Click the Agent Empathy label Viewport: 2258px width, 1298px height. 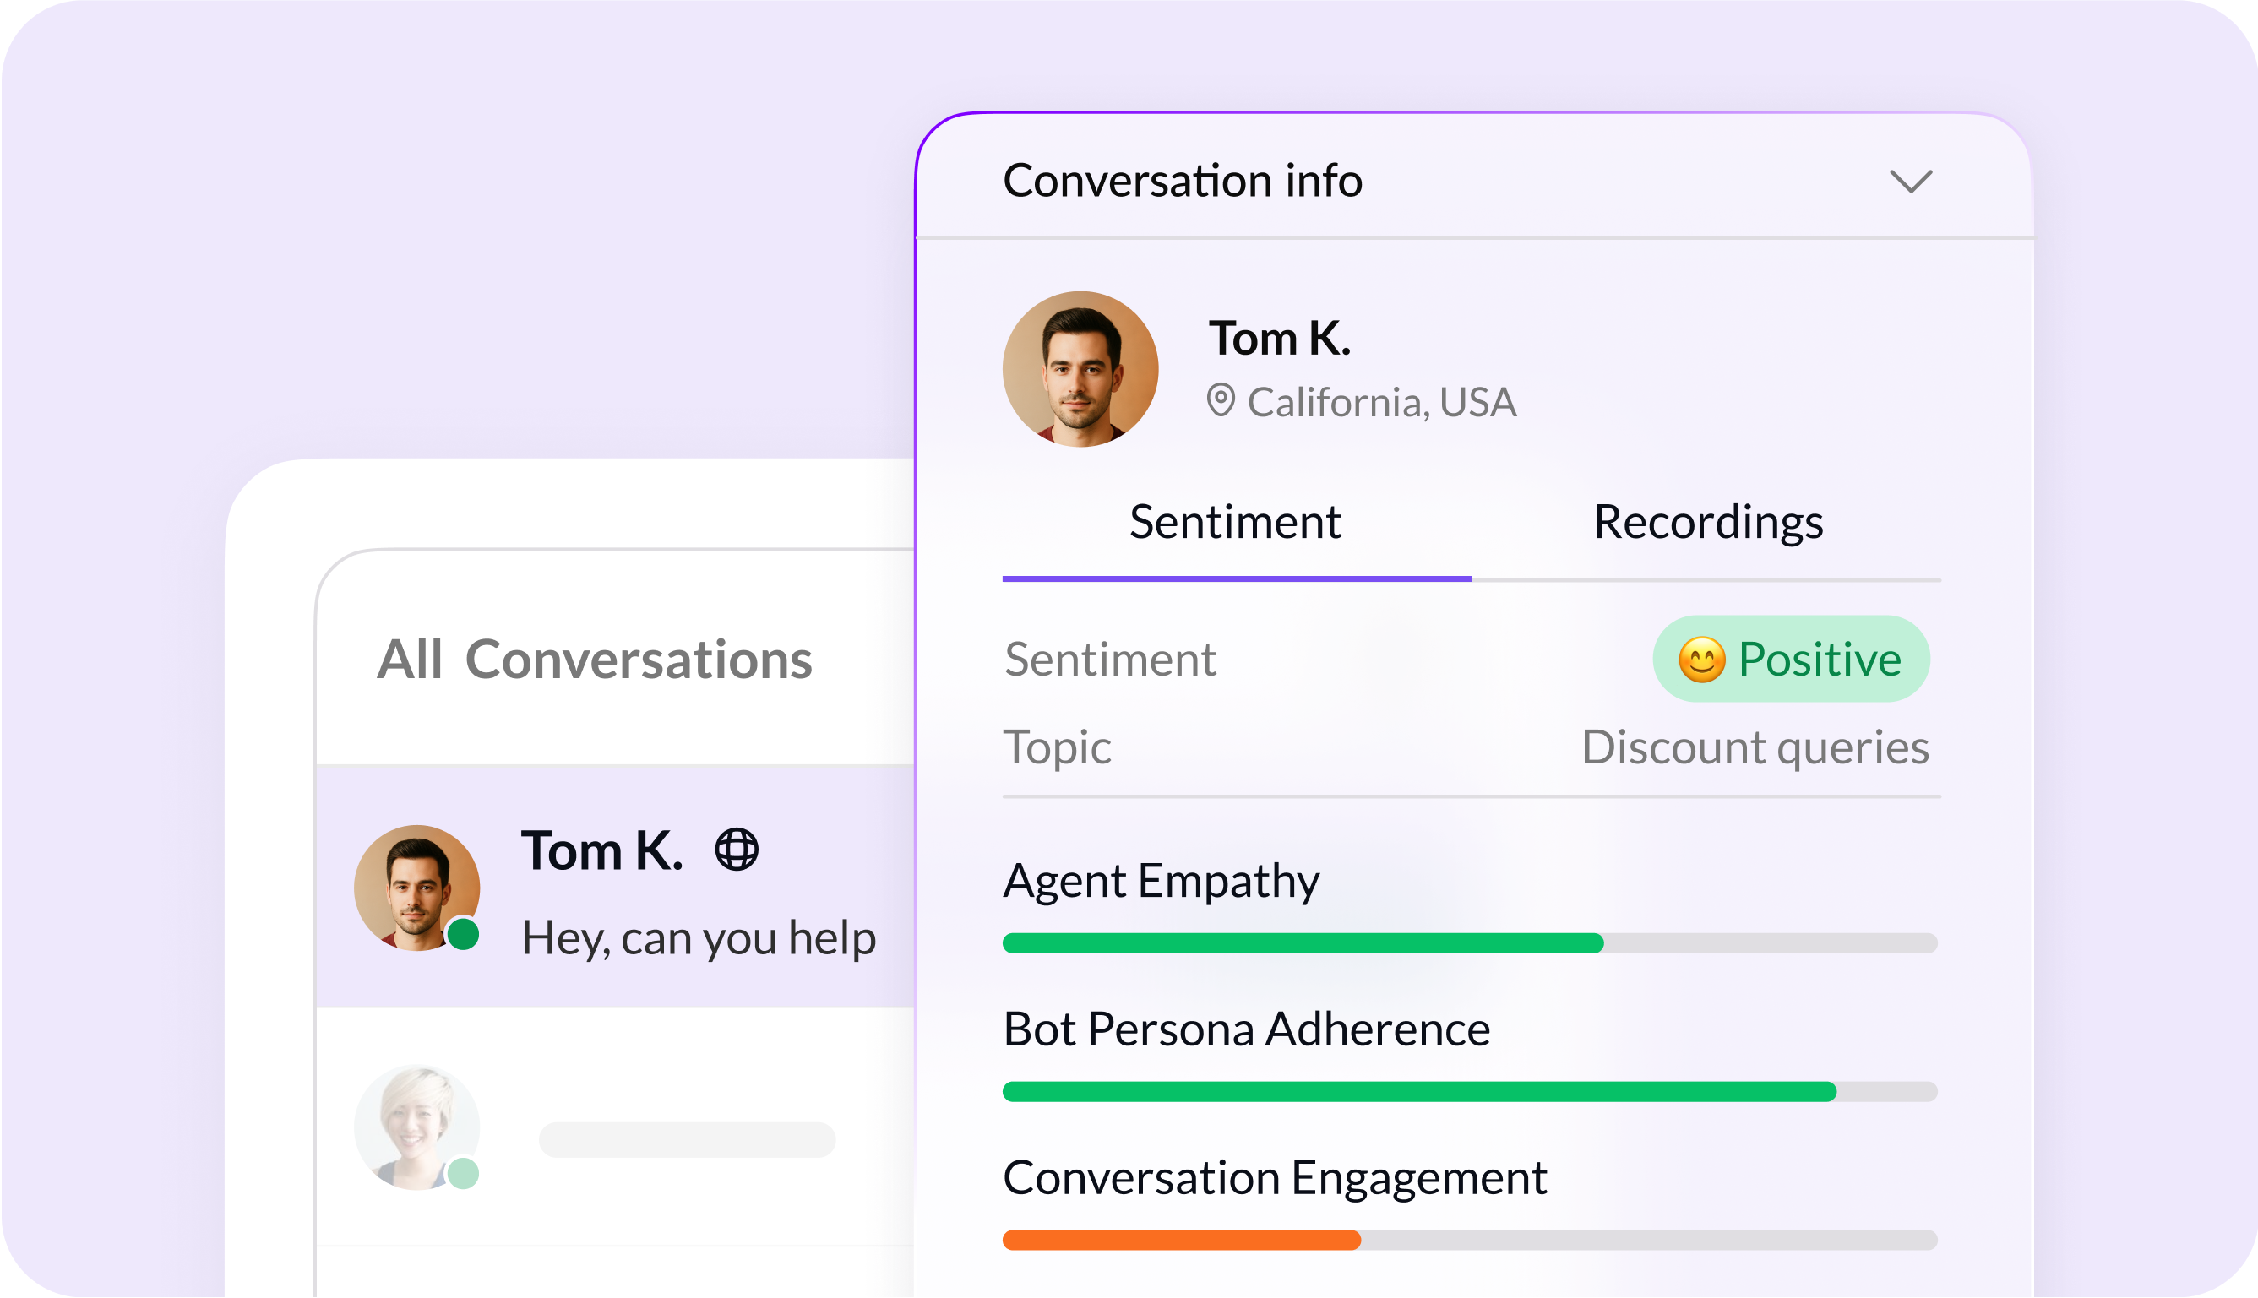coord(1161,882)
